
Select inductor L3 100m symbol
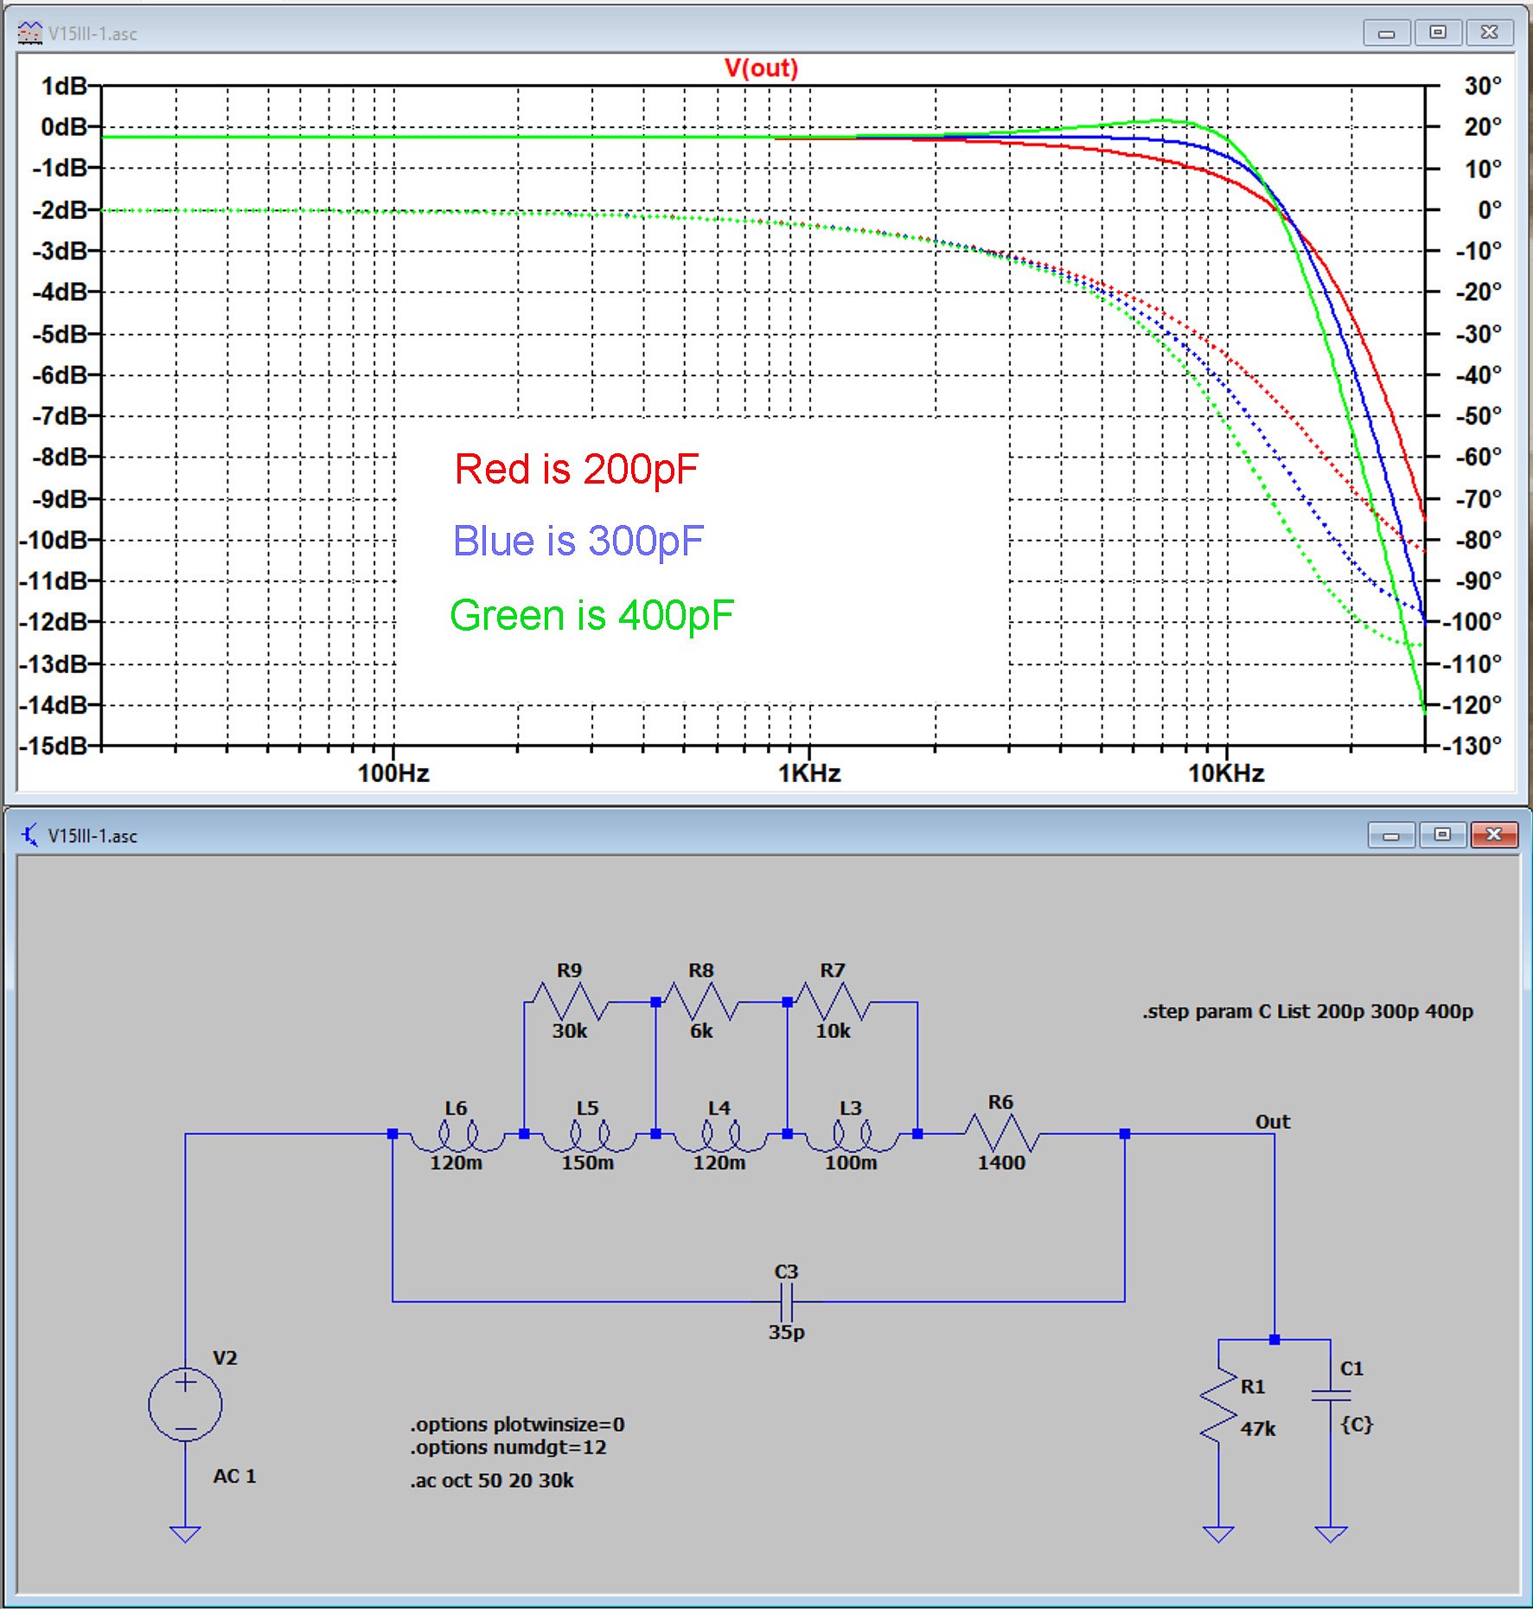pyautogui.click(x=851, y=1135)
